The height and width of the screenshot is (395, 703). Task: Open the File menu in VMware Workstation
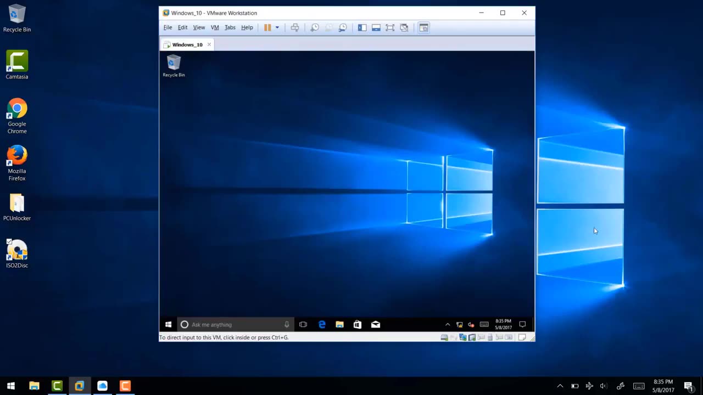(x=168, y=27)
